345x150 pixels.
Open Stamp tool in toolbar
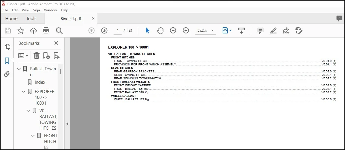pyautogui.click(x=299, y=31)
